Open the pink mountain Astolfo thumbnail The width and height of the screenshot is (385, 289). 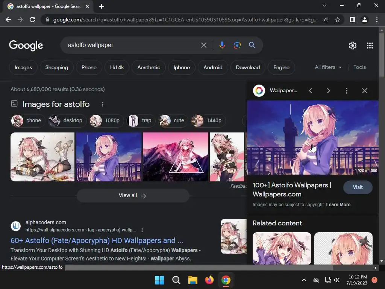[x=176, y=157]
